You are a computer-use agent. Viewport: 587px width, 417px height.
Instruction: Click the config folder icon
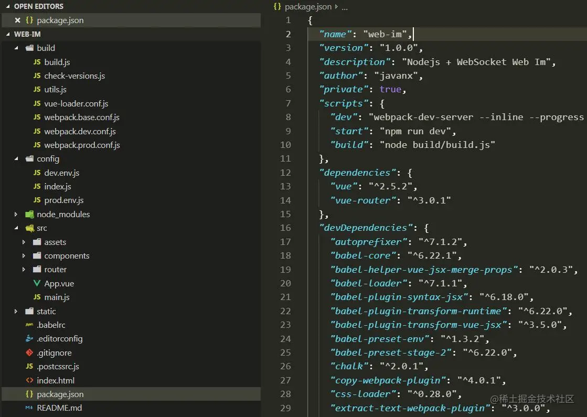[x=29, y=159]
